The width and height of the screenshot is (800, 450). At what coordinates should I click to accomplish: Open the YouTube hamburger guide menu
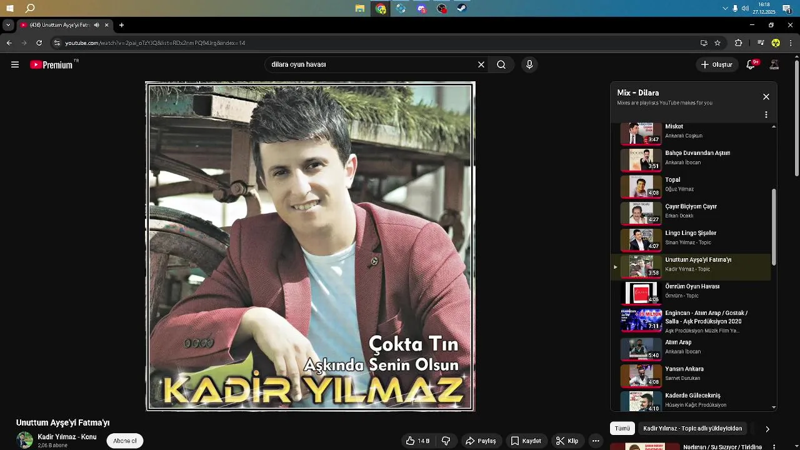click(15, 64)
